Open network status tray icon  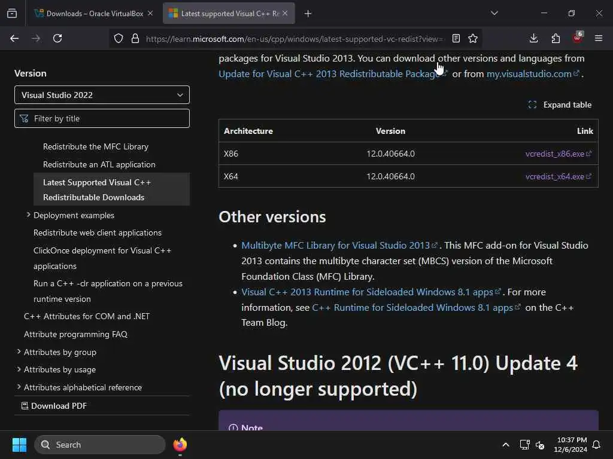(524, 445)
